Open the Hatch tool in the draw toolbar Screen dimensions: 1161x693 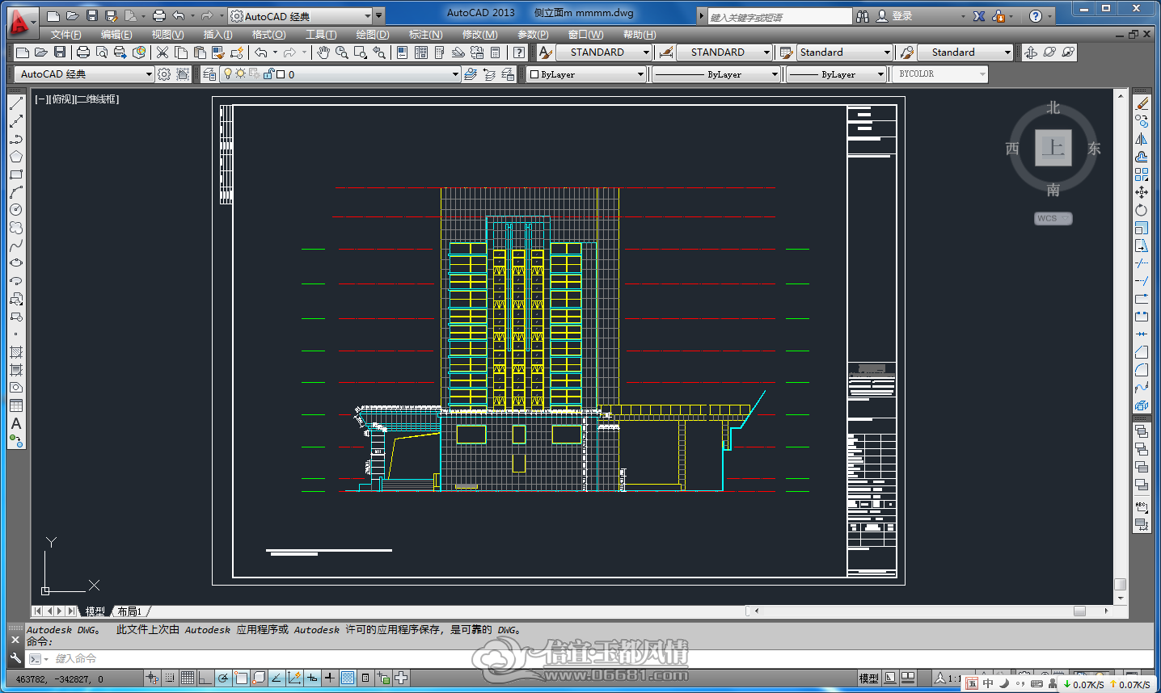[x=16, y=352]
